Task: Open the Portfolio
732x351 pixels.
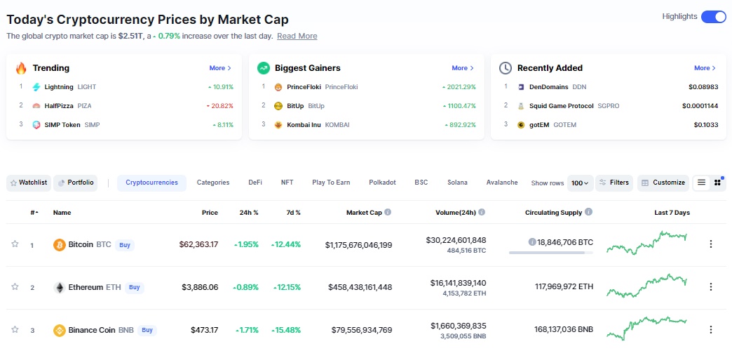Action: click(x=76, y=183)
